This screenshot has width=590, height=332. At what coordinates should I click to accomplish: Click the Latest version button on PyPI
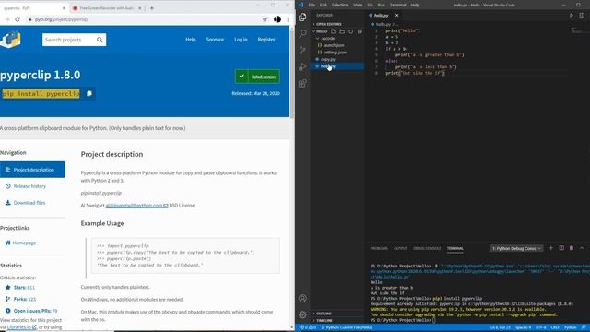(258, 77)
